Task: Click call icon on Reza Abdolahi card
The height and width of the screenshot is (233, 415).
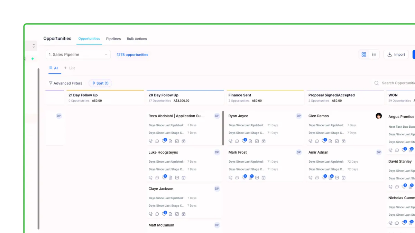Action: pyautogui.click(x=150, y=141)
